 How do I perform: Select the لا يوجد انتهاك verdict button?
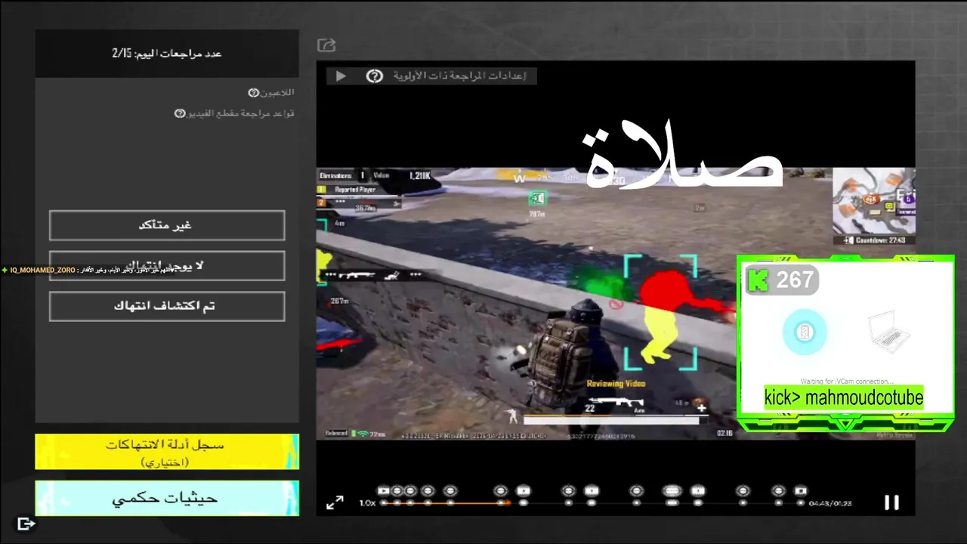pyautogui.click(x=167, y=266)
